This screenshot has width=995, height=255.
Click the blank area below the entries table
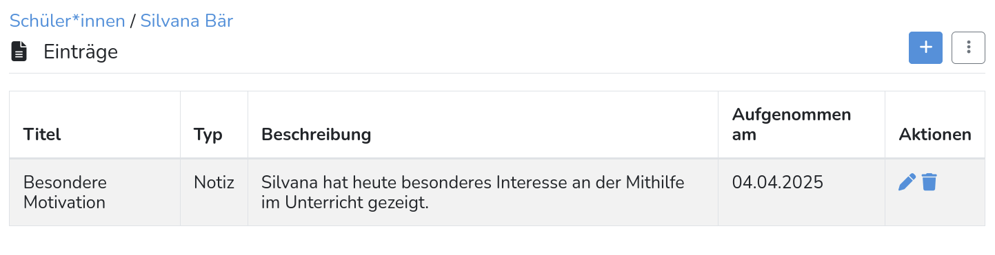(497, 241)
